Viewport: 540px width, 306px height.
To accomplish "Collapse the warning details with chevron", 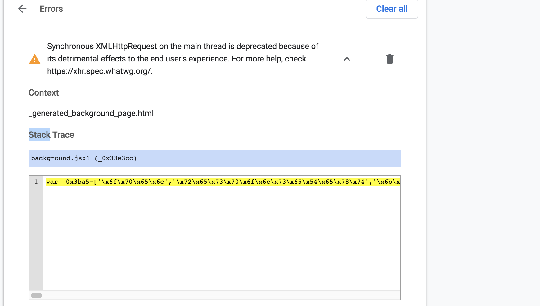I will coord(347,59).
